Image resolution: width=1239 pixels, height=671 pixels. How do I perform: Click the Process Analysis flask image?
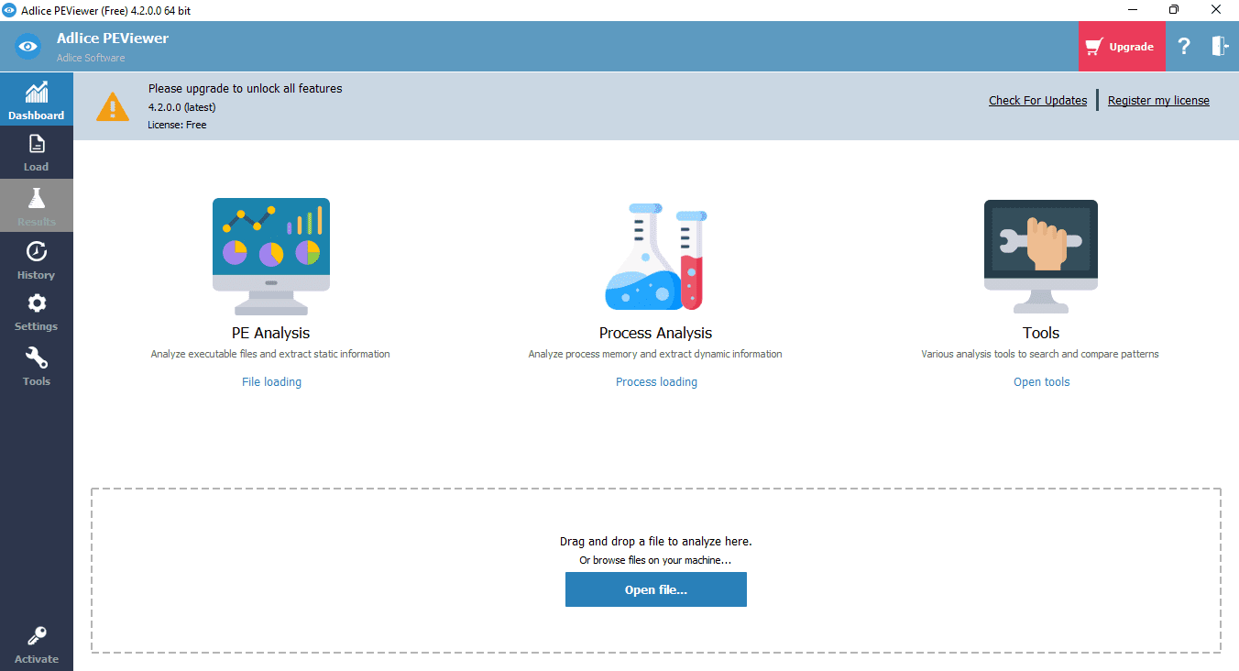(656, 257)
